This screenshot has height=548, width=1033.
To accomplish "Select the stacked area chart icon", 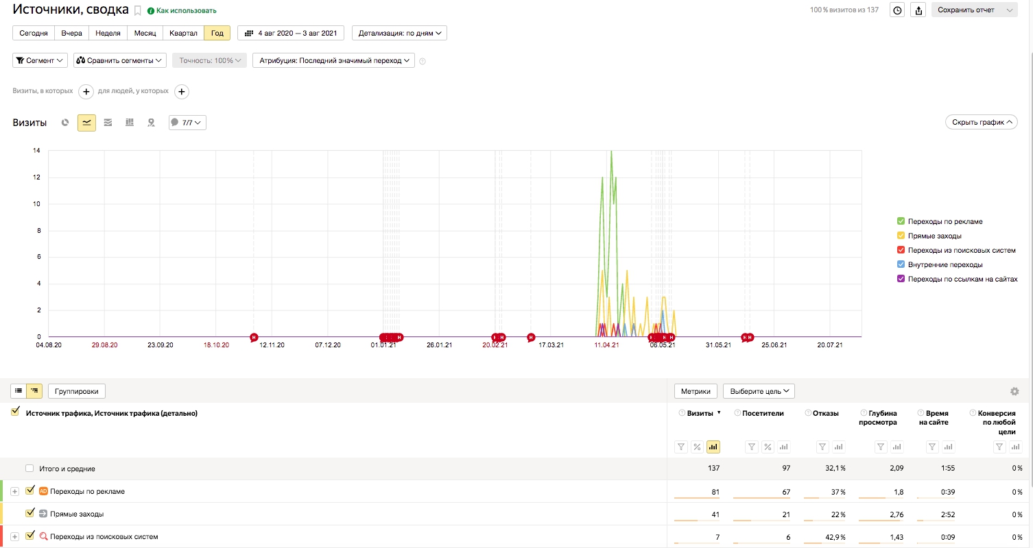I will tap(108, 123).
